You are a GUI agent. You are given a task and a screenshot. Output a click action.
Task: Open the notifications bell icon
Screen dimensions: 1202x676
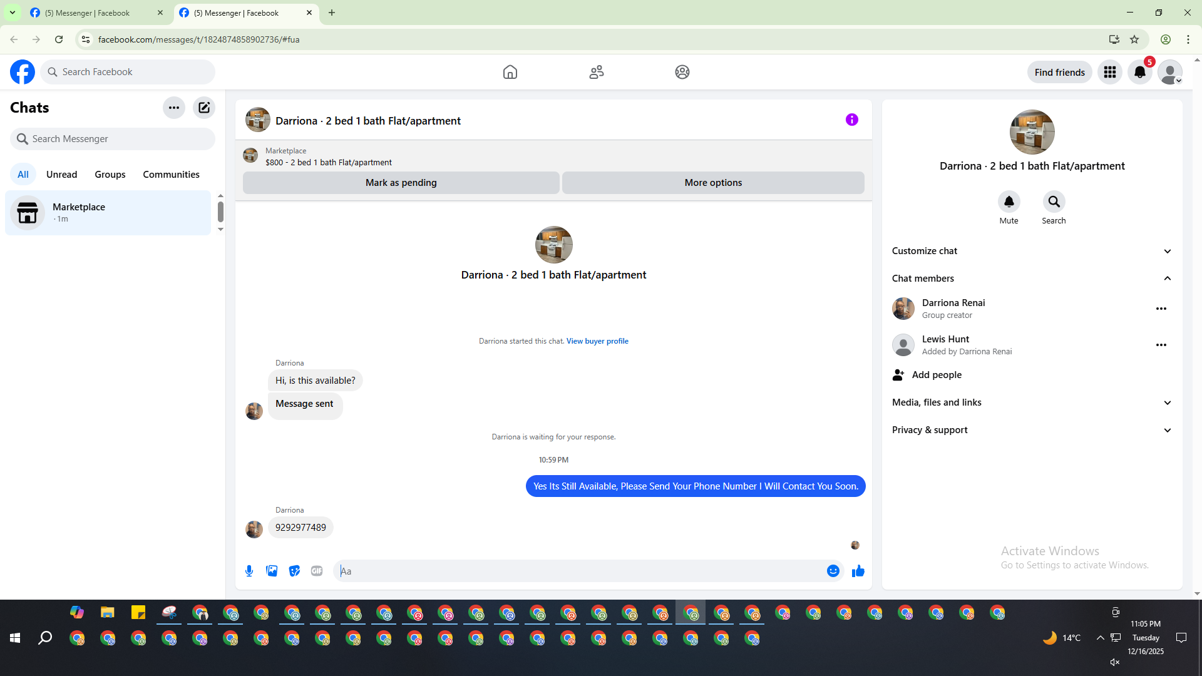click(x=1140, y=72)
